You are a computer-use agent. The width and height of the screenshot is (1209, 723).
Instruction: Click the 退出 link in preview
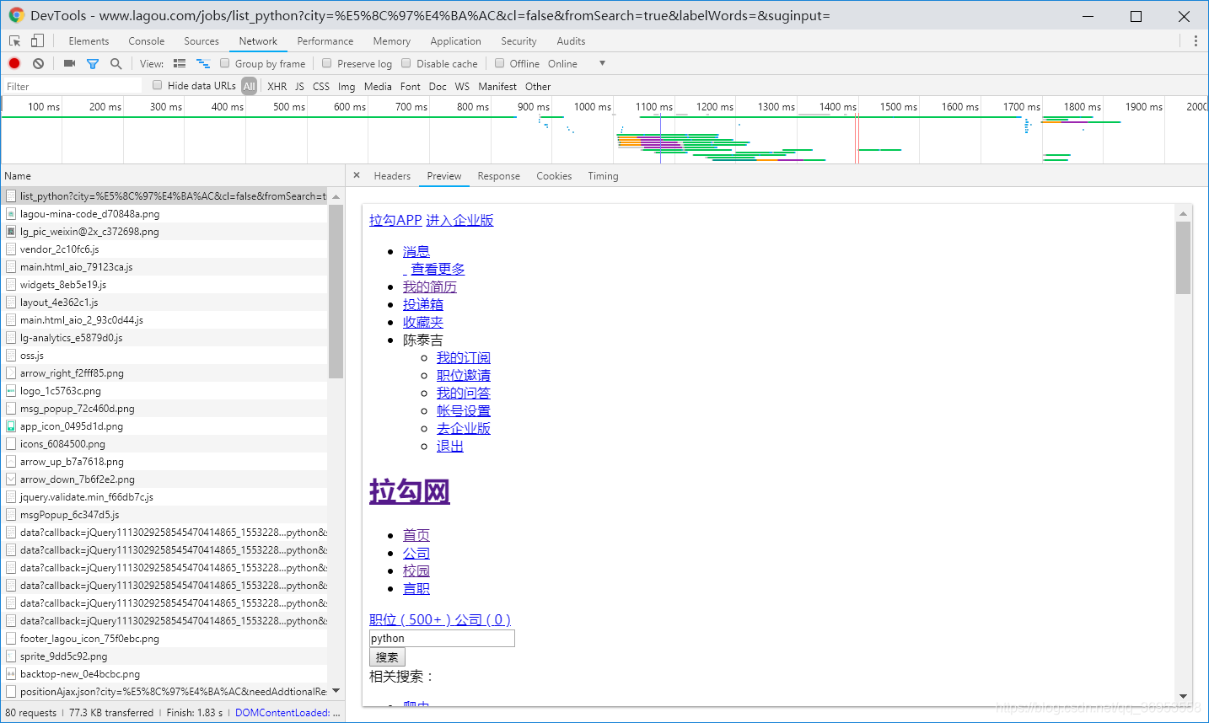pyautogui.click(x=450, y=446)
